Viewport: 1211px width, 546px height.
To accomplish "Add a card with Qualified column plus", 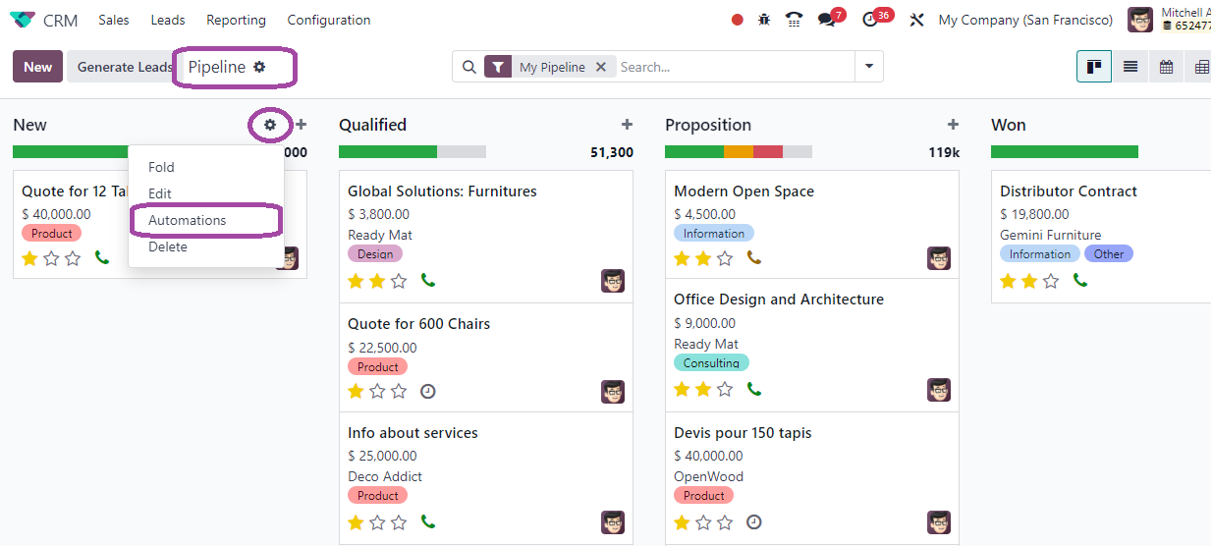I will [627, 125].
